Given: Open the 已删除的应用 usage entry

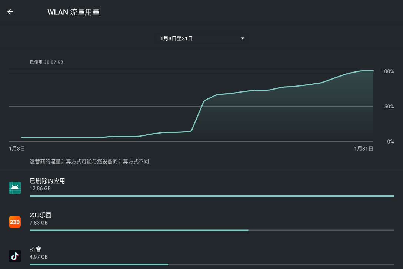Looking at the screenshot, I should (47, 181).
